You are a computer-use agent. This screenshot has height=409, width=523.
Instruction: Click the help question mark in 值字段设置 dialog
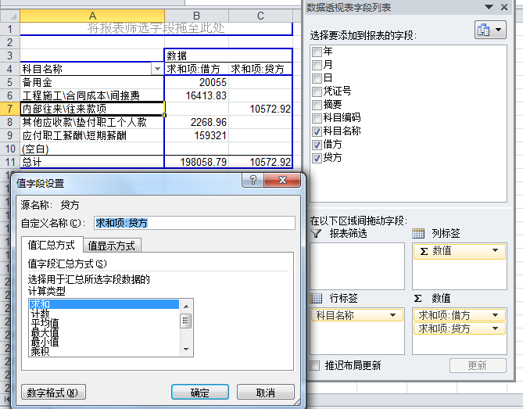[253, 181]
